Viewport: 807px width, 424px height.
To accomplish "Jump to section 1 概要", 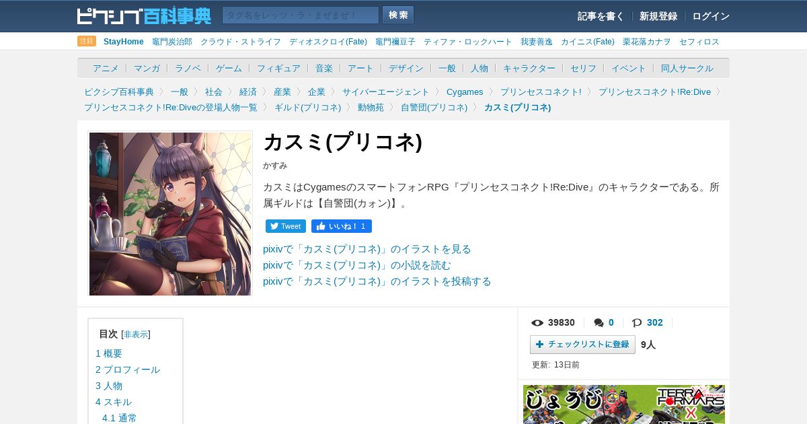I will [x=109, y=353].
